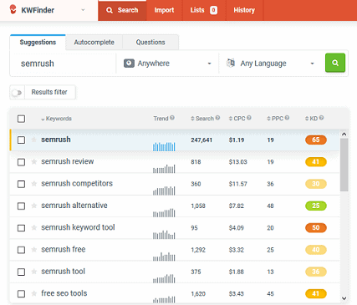Check the free seo tools checkbox
Viewport: 357px width, 305px height.
pyautogui.click(x=21, y=294)
